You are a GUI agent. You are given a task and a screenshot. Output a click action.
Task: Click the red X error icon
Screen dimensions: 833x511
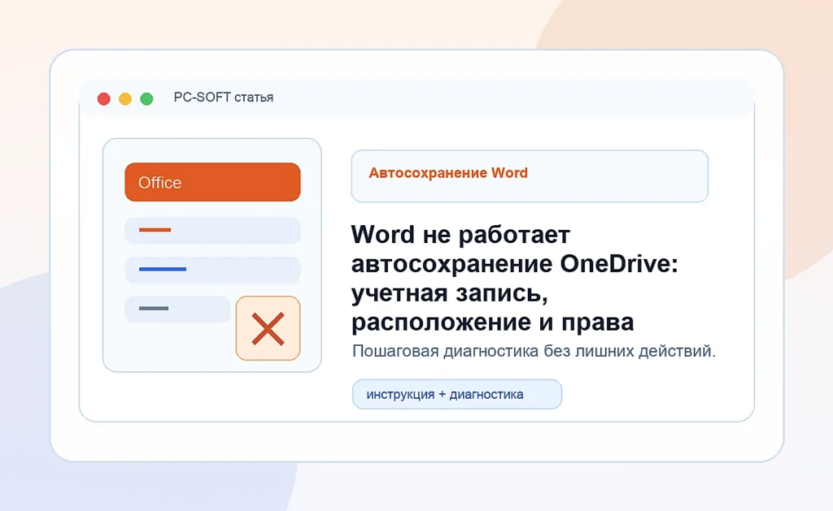(x=268, y=328)
